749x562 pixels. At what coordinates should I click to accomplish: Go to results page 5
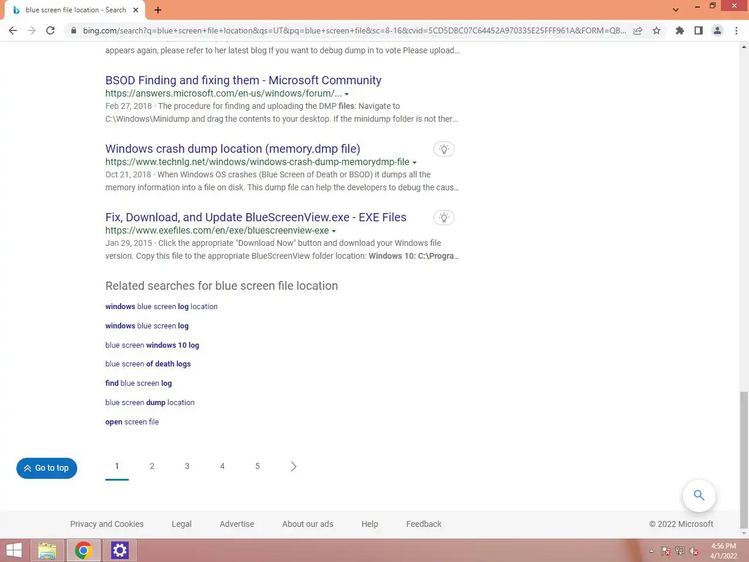pyautogui.click(x=257, y=467)
